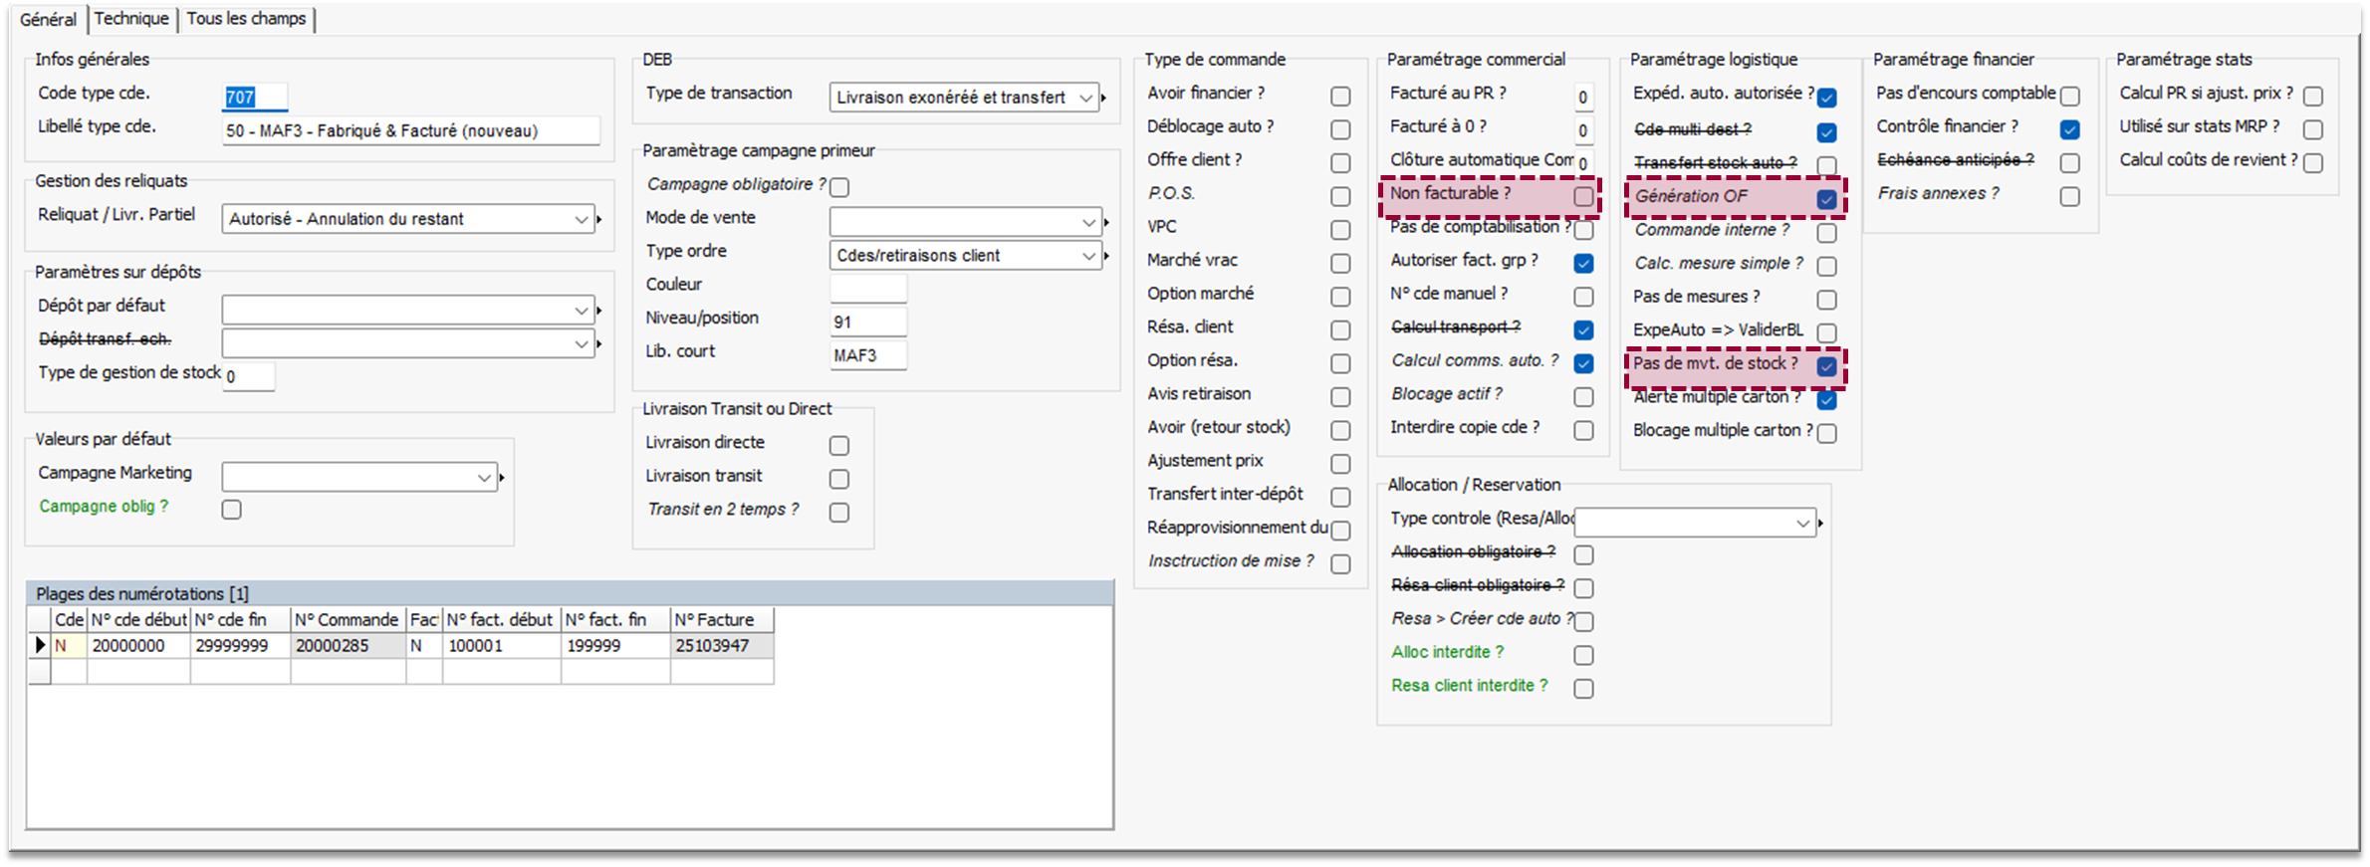
Task: Click the N° Commande column header
Action: (x=347, y=619)
